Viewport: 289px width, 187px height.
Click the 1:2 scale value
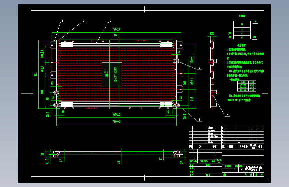coord(241,170)
